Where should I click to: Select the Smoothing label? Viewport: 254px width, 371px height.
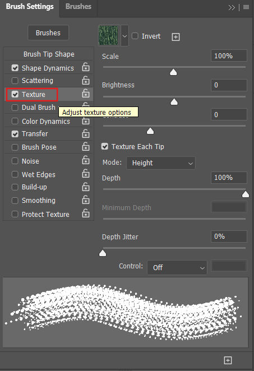[39, 201]
